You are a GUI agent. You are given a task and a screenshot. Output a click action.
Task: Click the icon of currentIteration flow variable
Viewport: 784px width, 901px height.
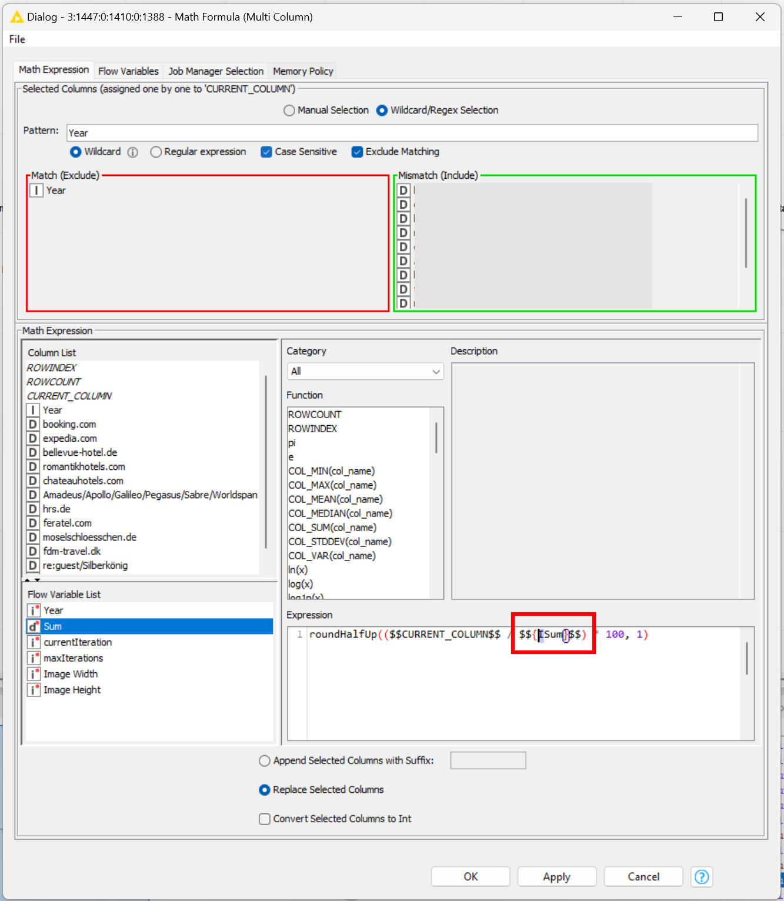tap(34, 642)
